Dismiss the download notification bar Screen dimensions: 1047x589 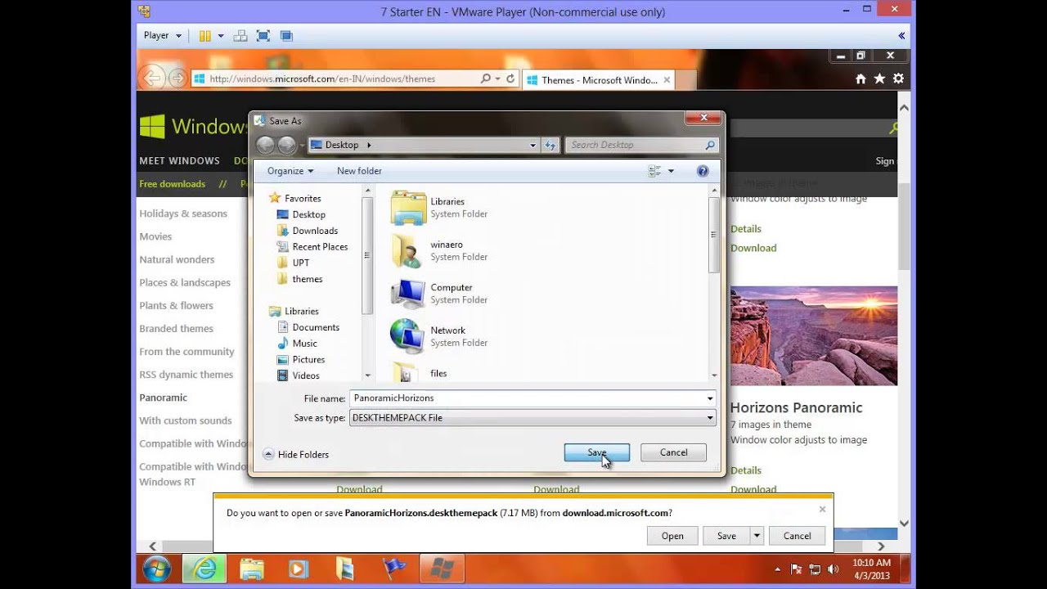click(822, 509)
